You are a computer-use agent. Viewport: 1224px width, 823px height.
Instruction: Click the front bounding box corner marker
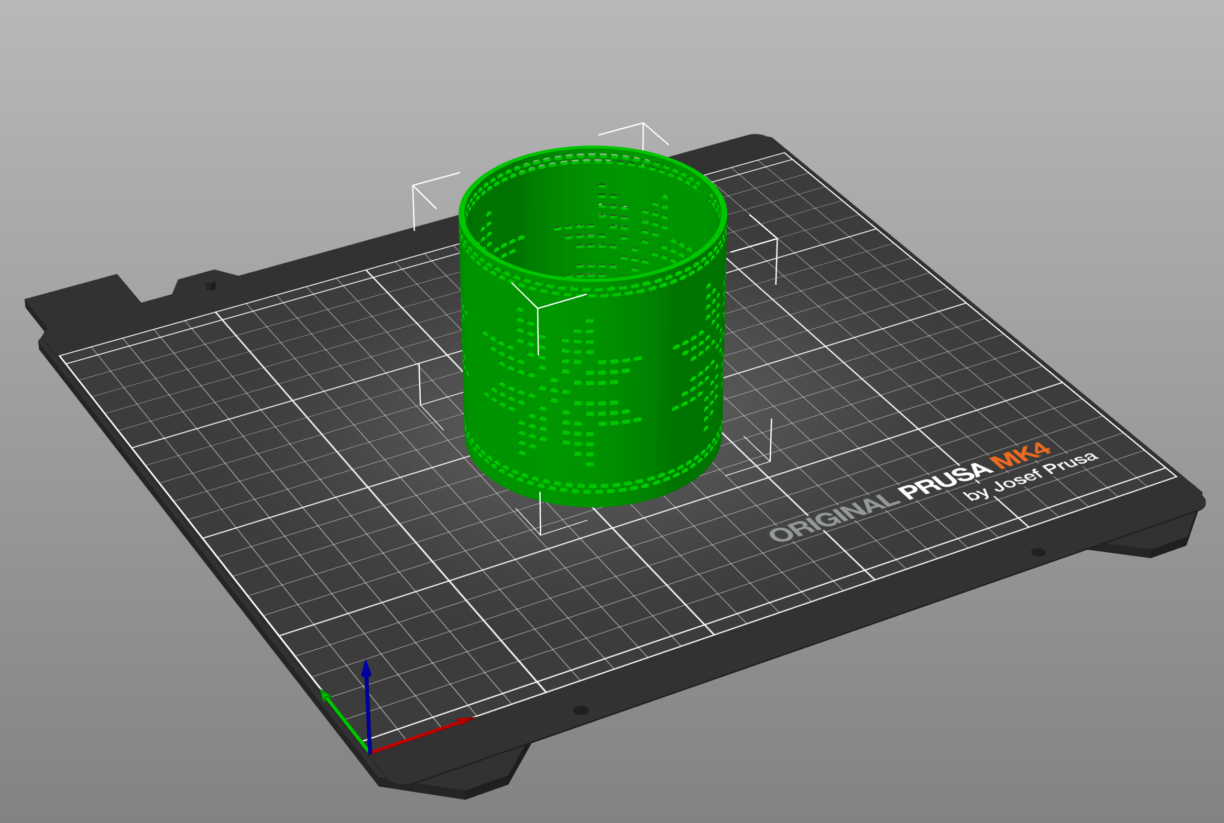538,308
